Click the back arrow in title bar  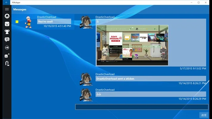pos(6,2)
